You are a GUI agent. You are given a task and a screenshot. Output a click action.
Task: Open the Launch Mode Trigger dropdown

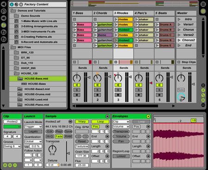click(33, 127)
